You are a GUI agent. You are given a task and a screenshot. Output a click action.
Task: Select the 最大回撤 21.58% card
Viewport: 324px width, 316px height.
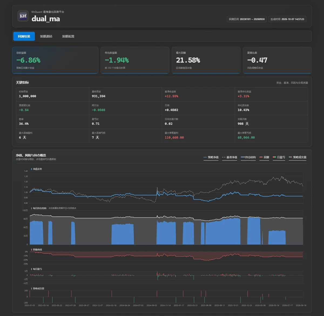206,60
